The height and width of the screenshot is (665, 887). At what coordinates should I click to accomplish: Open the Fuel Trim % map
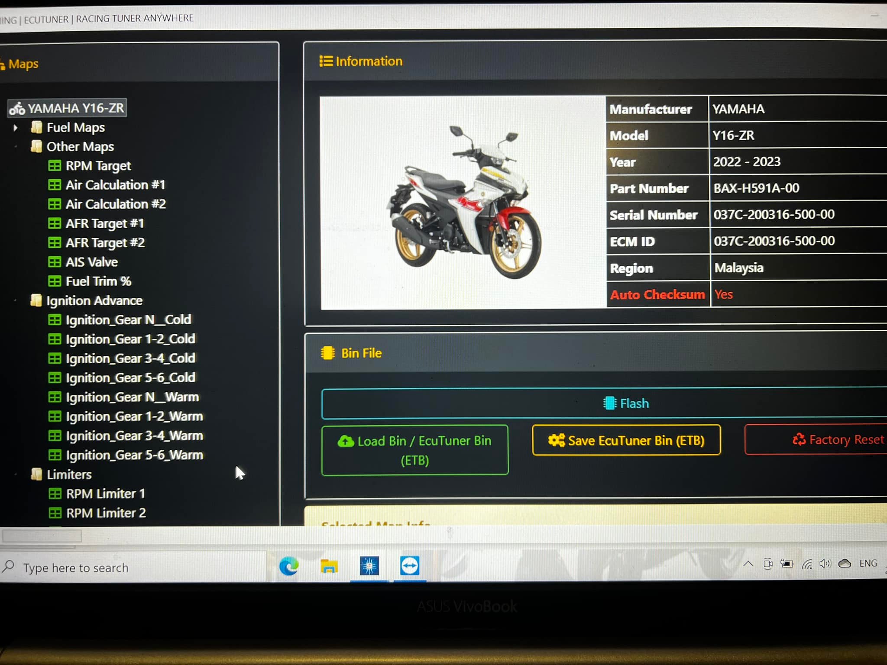99,281
